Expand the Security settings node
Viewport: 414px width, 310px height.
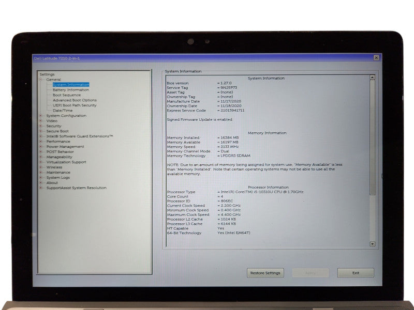(41, 126)
